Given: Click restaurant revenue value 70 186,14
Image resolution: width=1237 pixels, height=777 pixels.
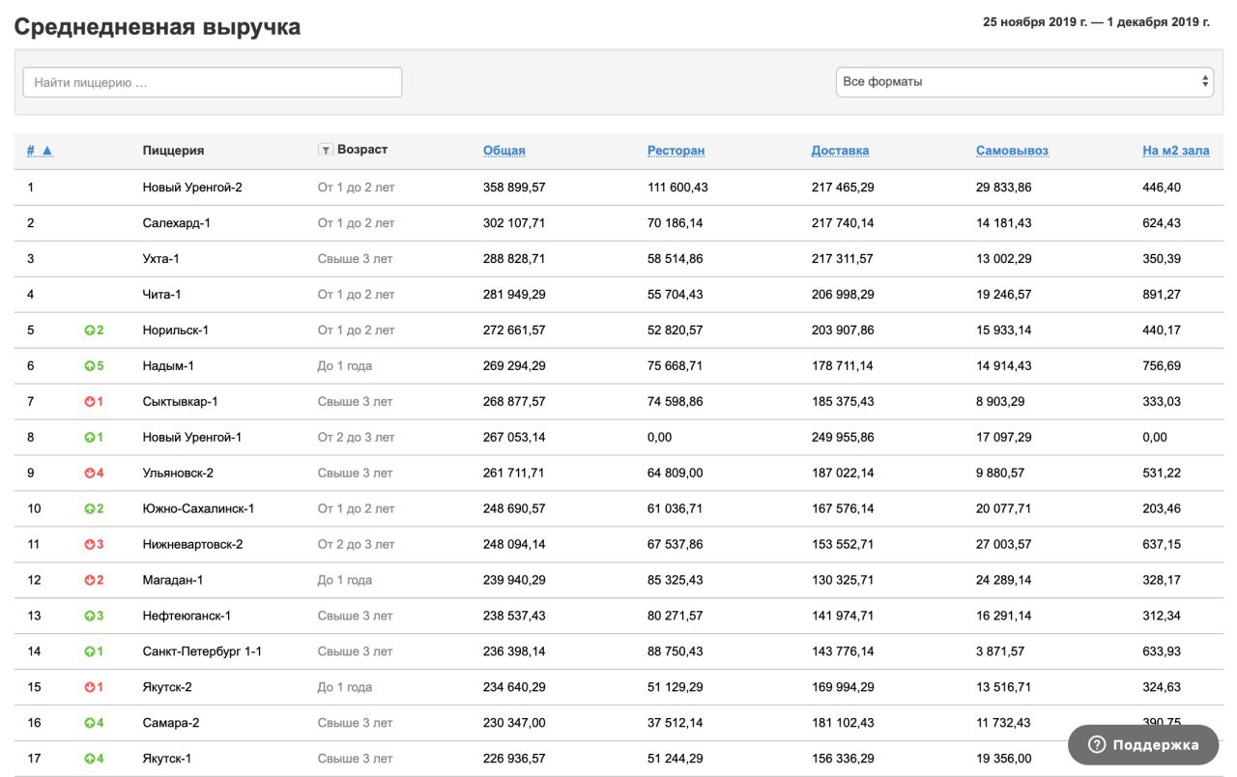Looking at the screenshot, I should coord(675,223).
